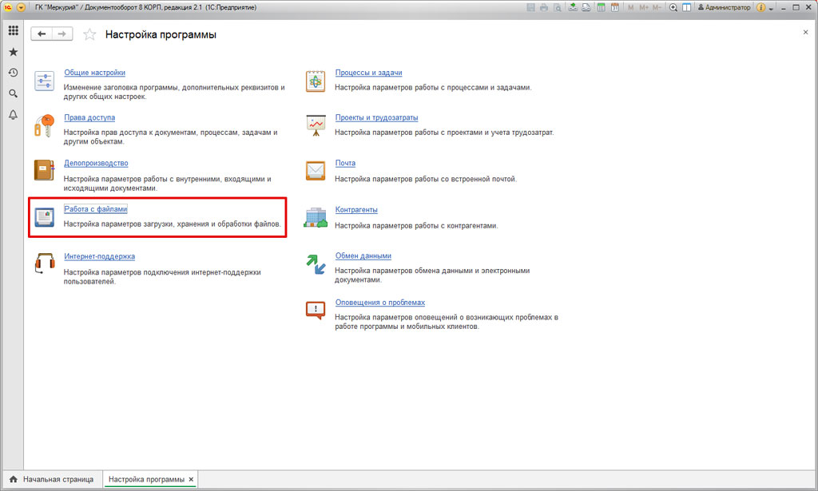The width and height of the screenshot is (818, 491).
Task: Add page to favorites with star outline
Action: coord(89,34)
